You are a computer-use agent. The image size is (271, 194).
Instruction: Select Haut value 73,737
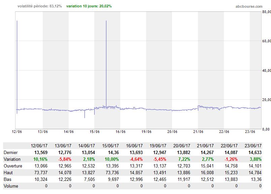[x=41, y=173]
